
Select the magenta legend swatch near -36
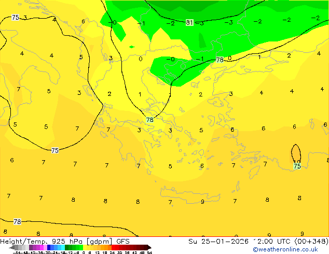(42, 247)
